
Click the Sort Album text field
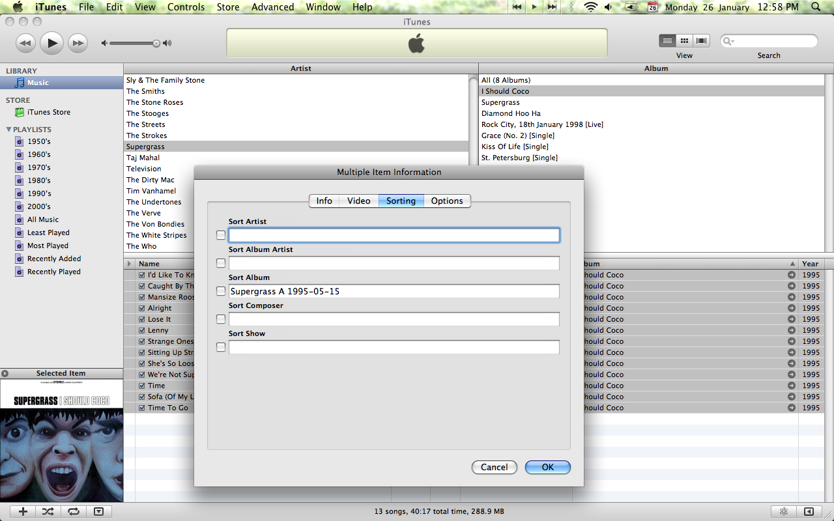pos(394,291)
